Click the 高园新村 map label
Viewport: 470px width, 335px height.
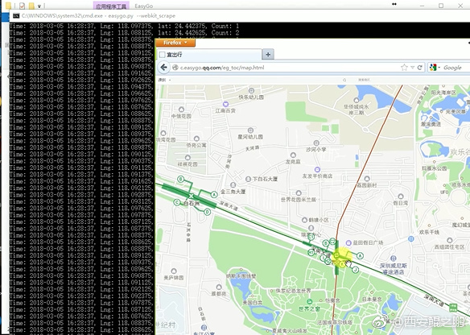(x=367, y=185)
